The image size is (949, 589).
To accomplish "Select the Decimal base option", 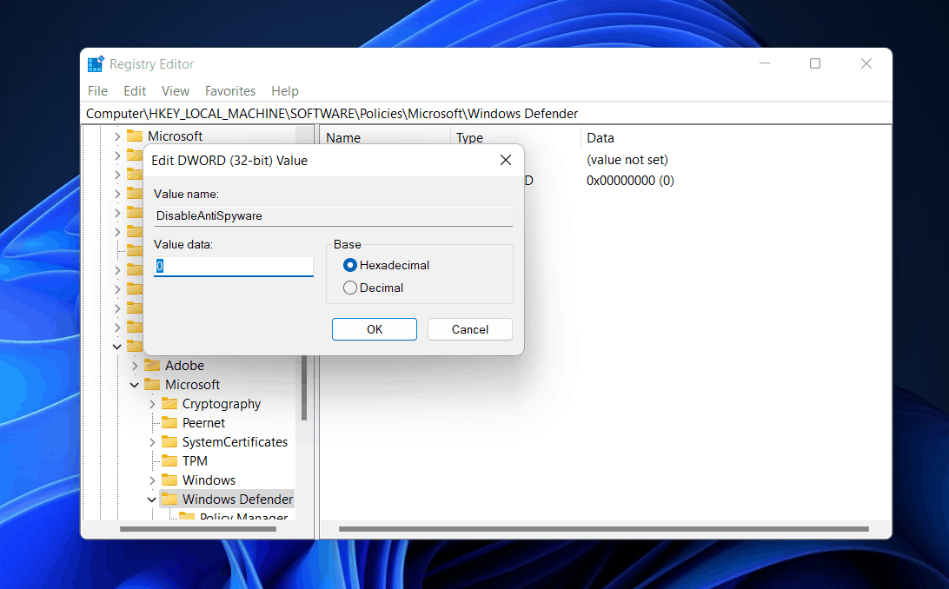I will 350,288.
